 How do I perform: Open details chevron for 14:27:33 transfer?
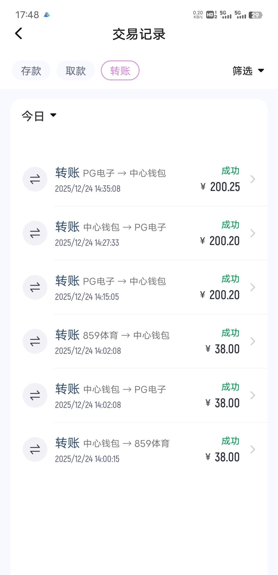[253, 233]
